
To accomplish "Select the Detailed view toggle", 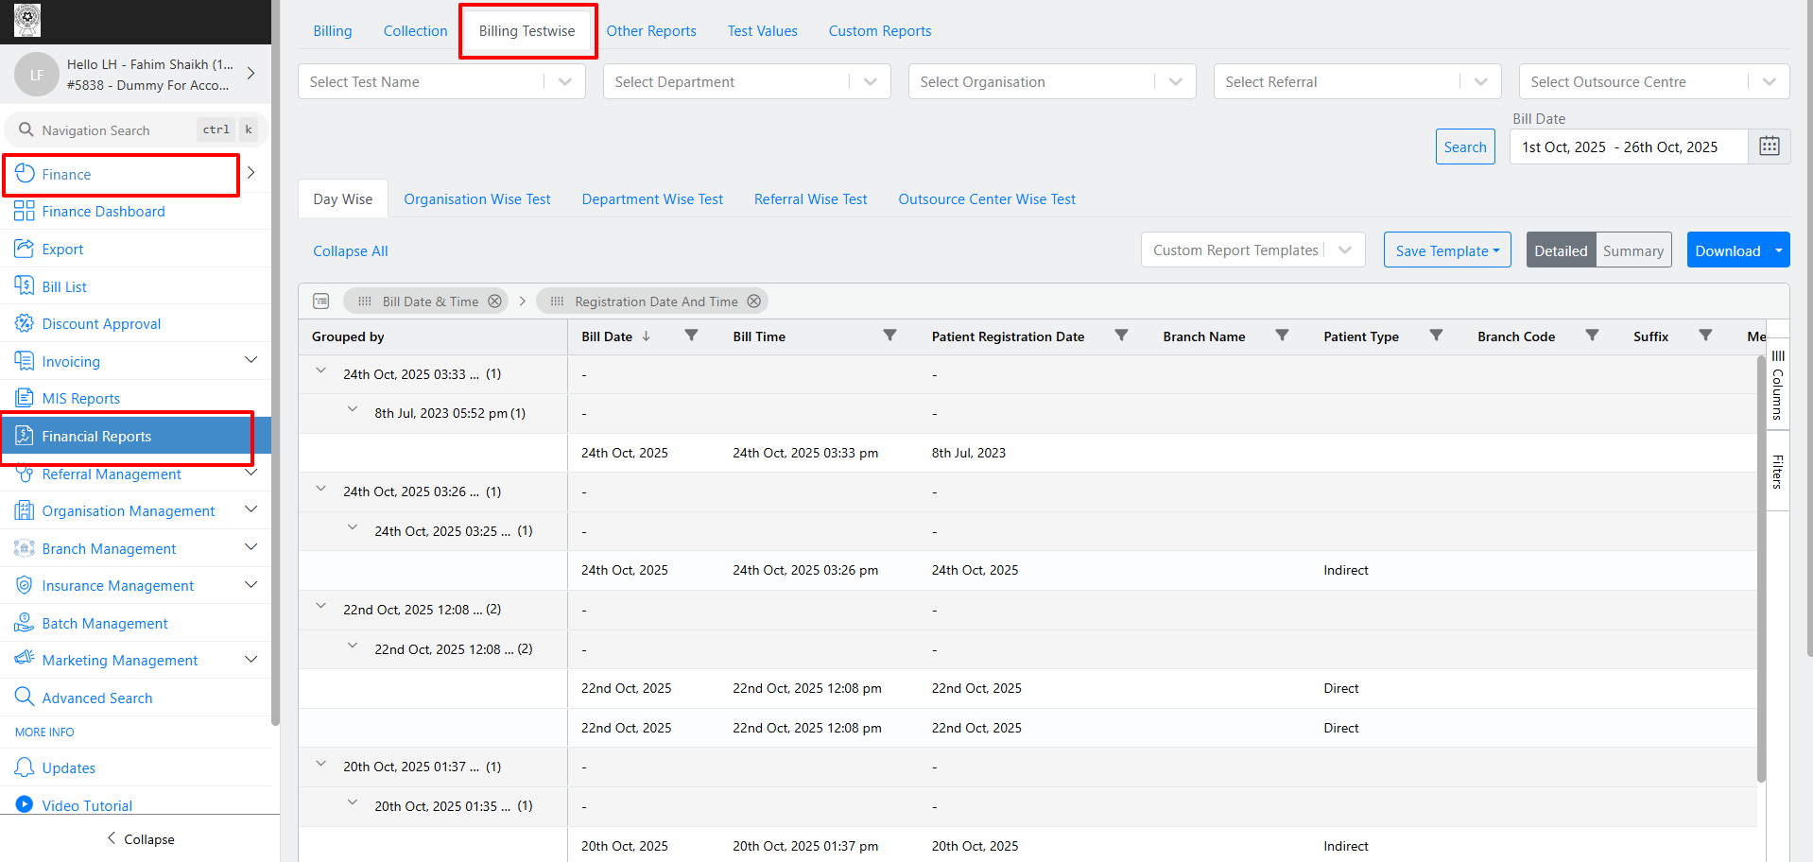I will tap(1560, 250).
